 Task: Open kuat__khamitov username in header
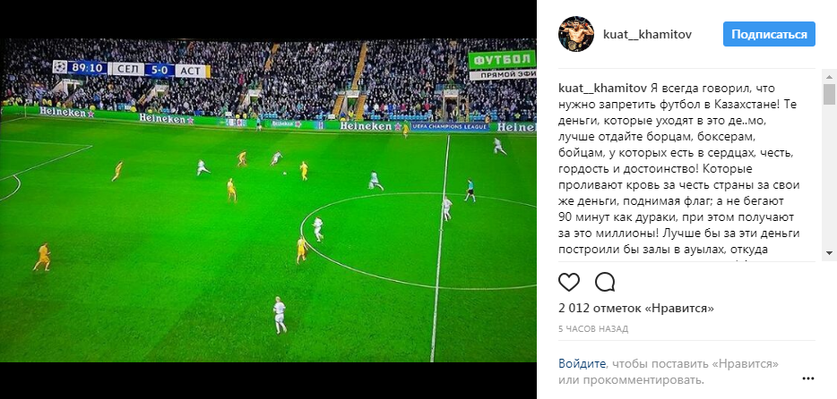click(x=648, y=34)
